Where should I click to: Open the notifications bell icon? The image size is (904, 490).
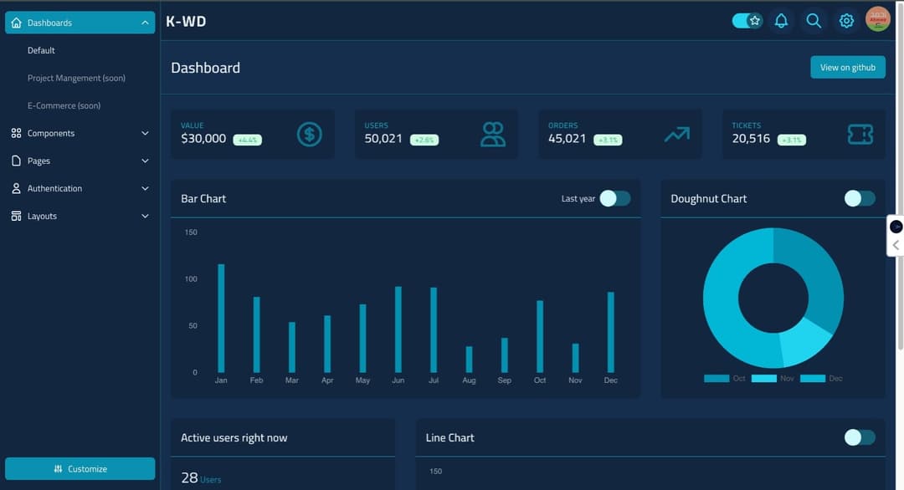[781, 21]
